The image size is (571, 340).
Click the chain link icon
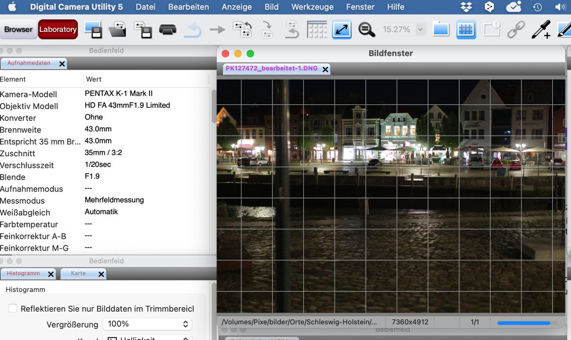pyautogui.click(x=516, y=30)
